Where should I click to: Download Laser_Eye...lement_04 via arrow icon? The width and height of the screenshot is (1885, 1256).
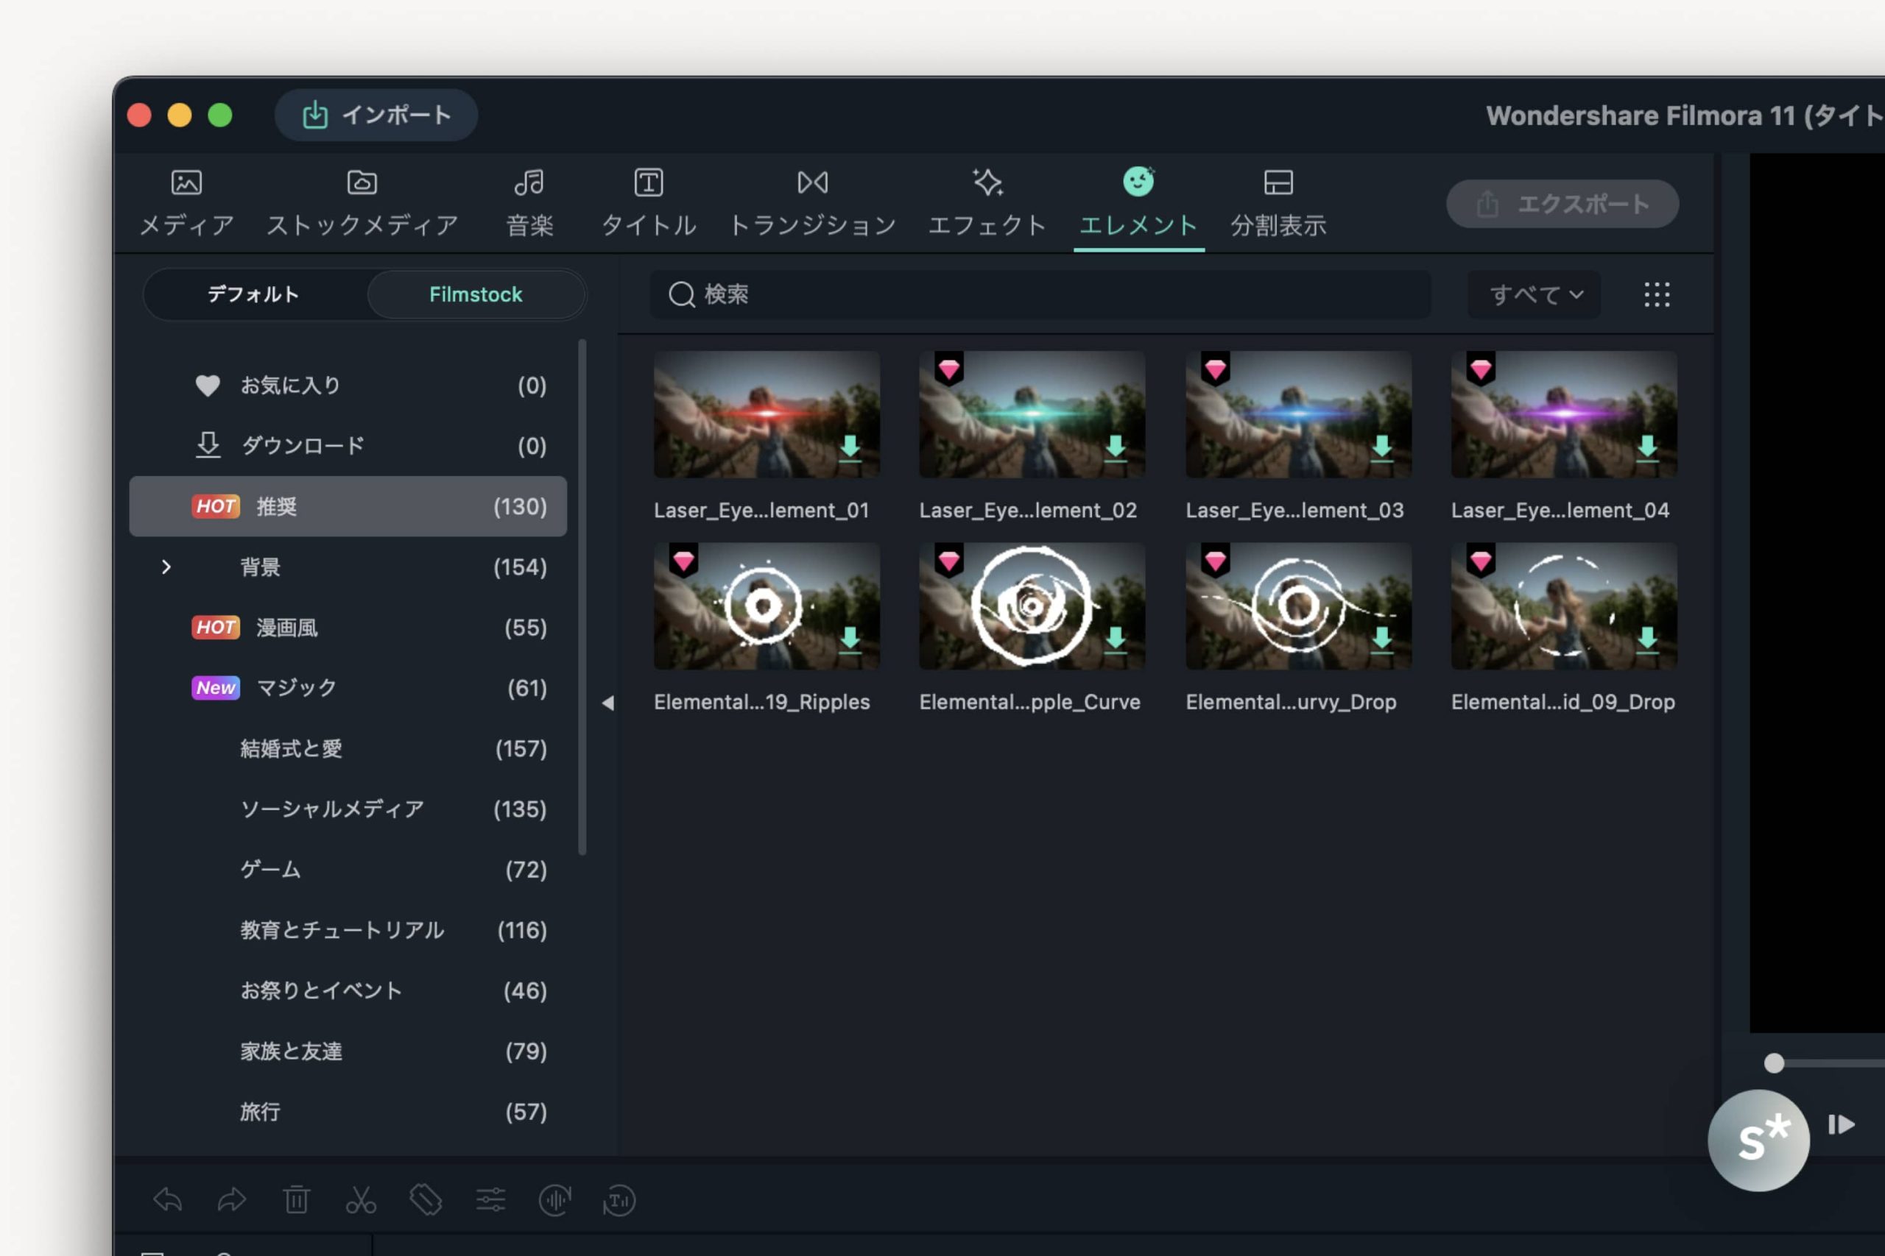(1646, 449)
